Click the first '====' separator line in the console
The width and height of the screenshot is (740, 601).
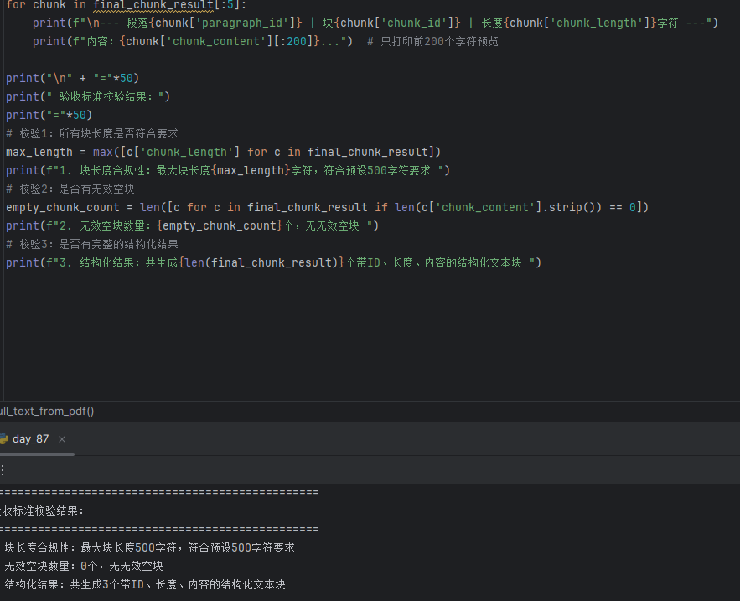tap(159, 492)
